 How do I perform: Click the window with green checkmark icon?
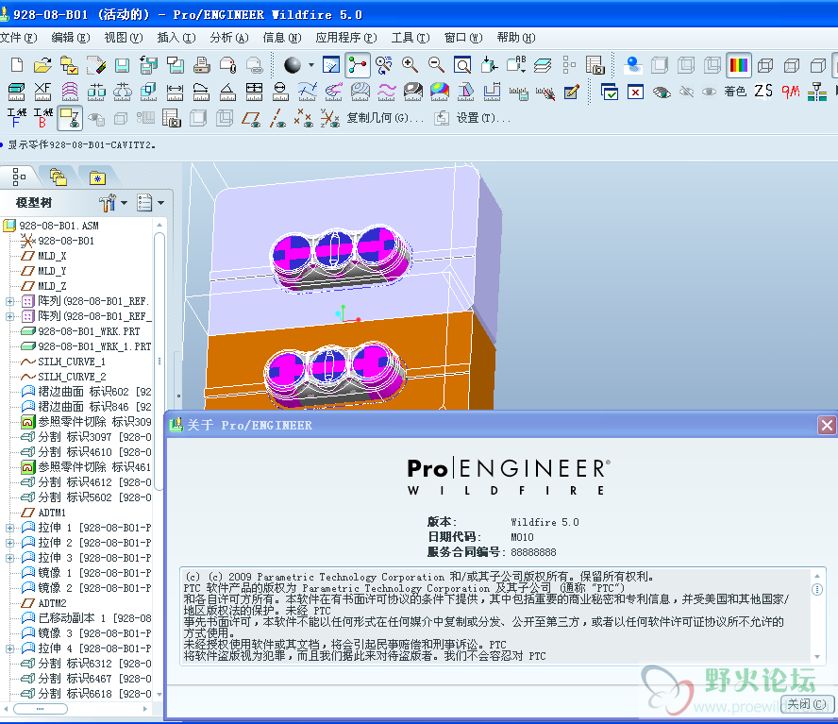coord(610,92)
